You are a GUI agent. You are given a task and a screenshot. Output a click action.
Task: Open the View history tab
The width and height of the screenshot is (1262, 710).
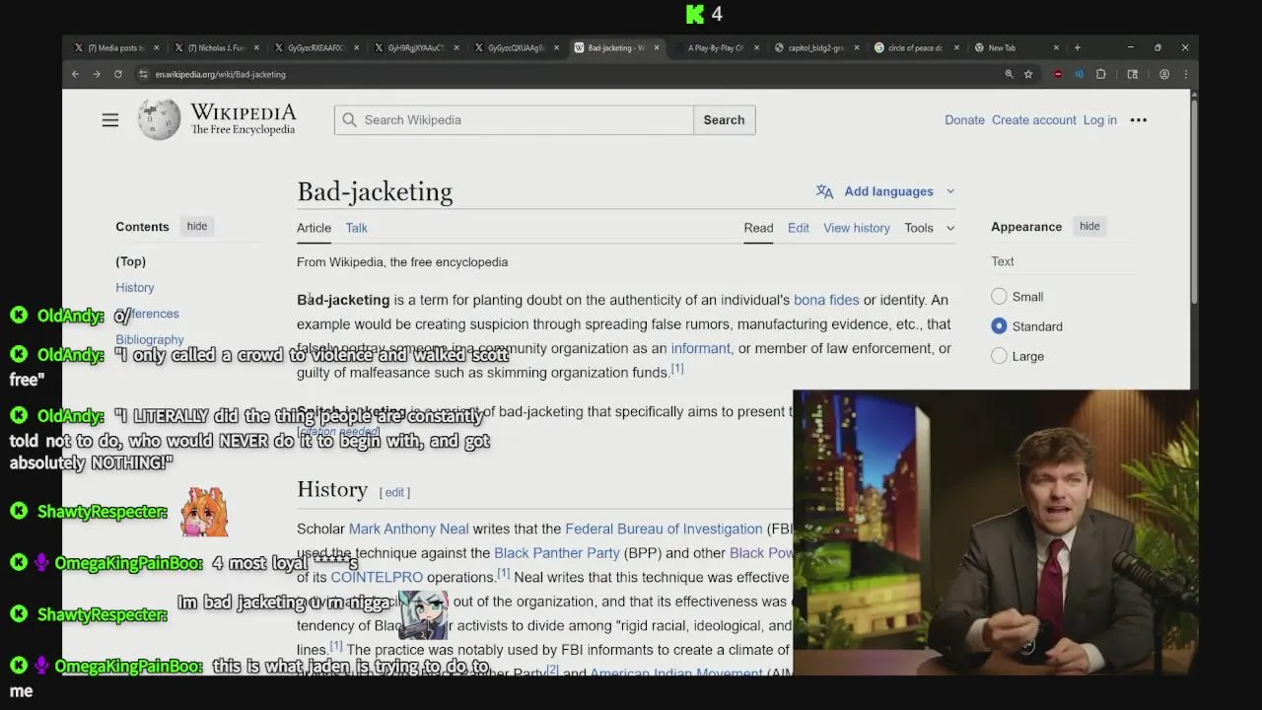click(857, 228)
